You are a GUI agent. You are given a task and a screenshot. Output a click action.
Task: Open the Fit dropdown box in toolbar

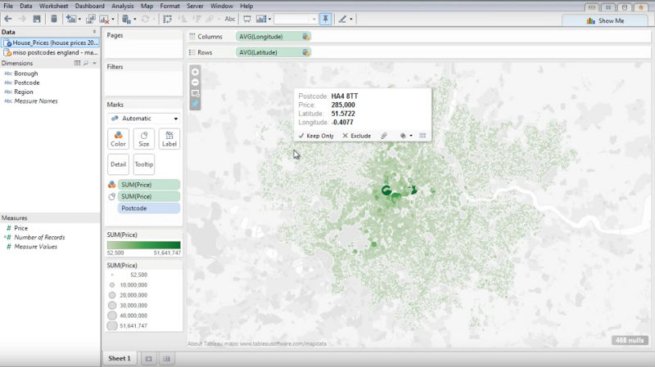click(x=296, y=19)
